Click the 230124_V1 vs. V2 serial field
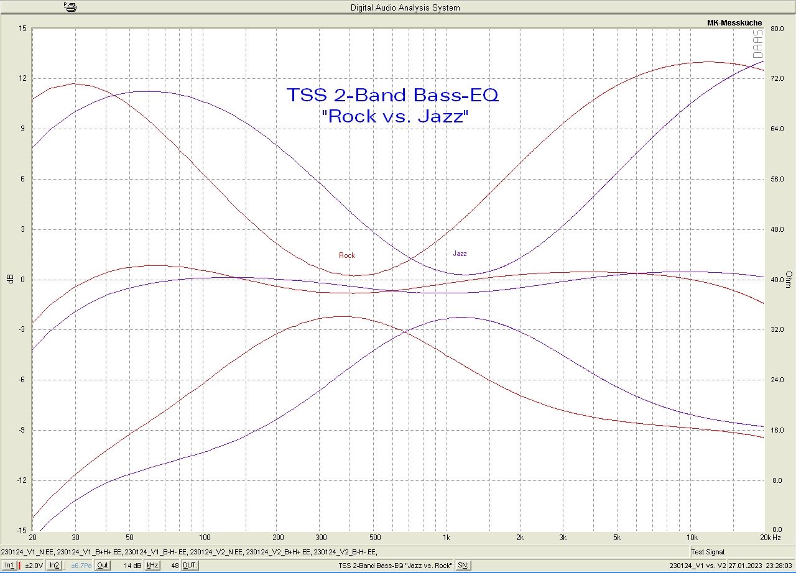The image size is (796, 573). click(x=697, y=566)
